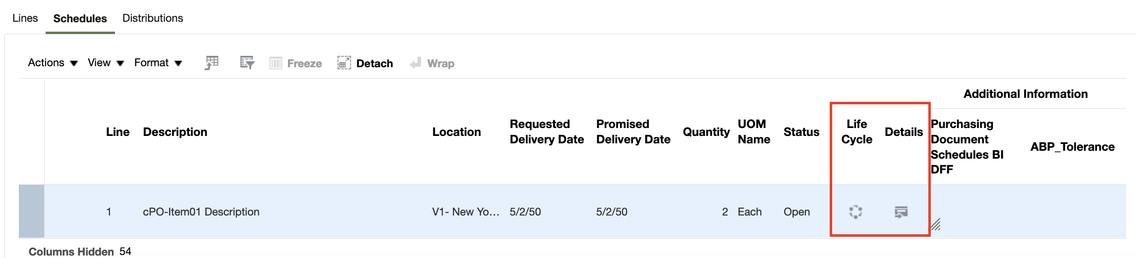Switch to the Distributions tab
Image resolution: width=1136 pixels, height=258 pixels.
(153, 18)
